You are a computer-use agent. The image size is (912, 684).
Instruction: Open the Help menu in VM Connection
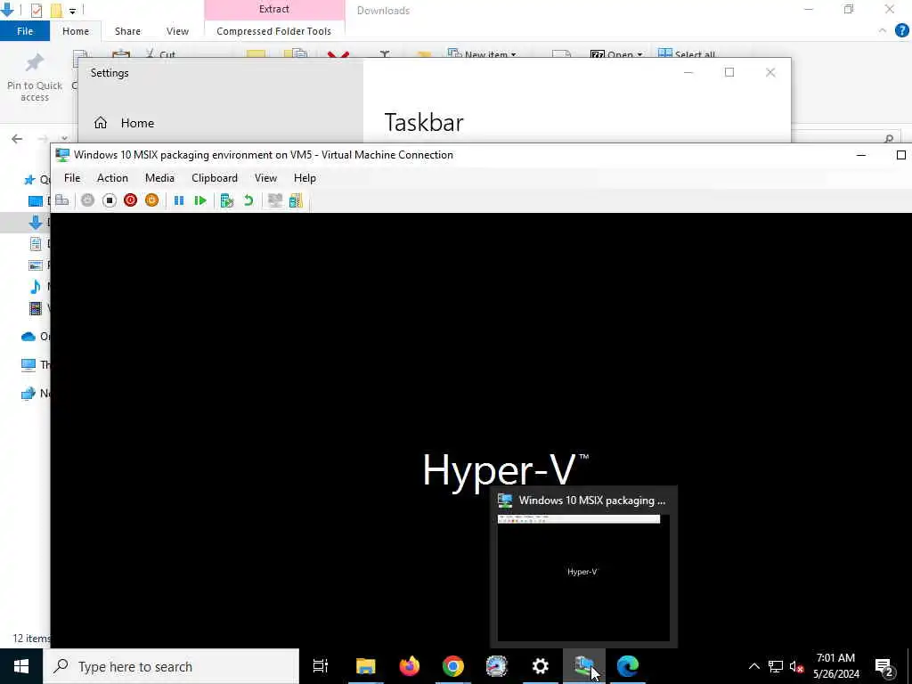click(x=305, y=178)
